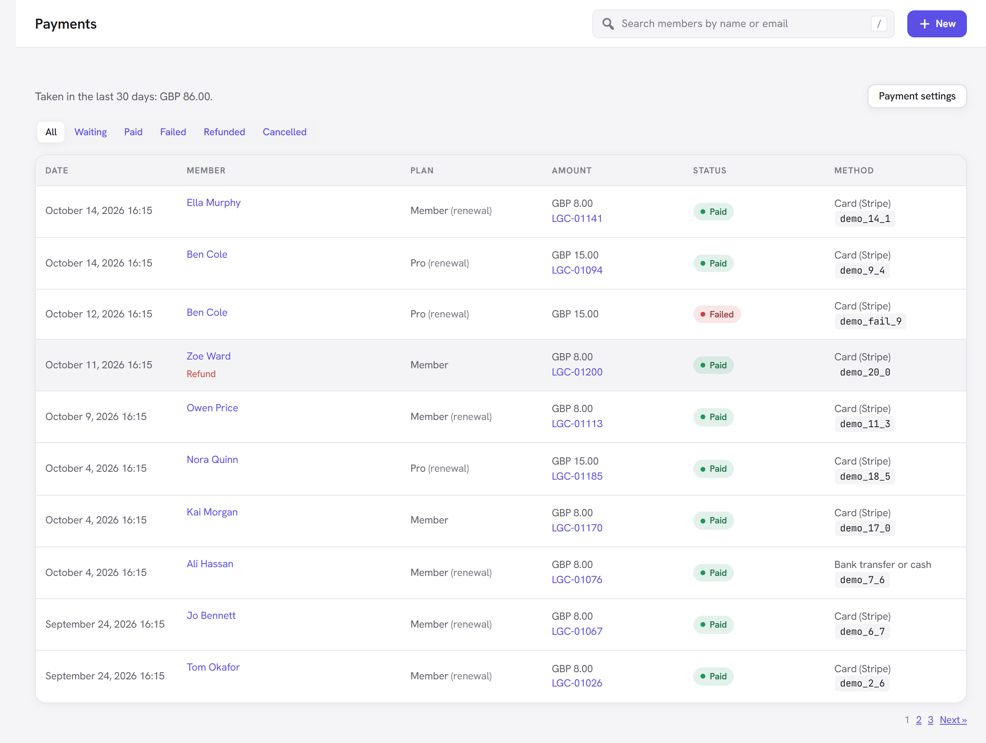Click the slash shortcut key badge
Viewport: 986px width, 743px height.
(879, 23)
